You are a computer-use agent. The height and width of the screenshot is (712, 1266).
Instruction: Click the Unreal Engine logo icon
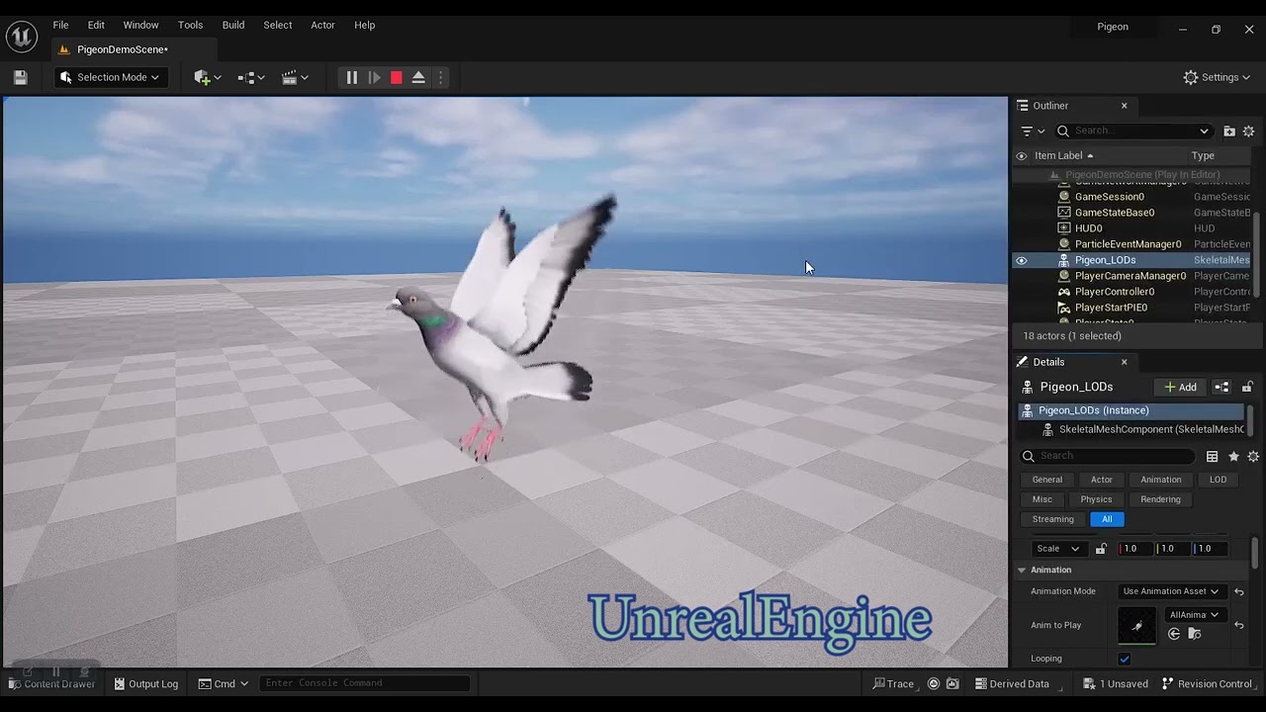(21, 37)
